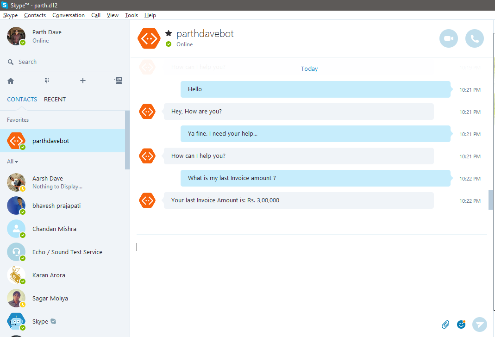Toggle favorite star next to parthdavebot

(x=168, y=33)
